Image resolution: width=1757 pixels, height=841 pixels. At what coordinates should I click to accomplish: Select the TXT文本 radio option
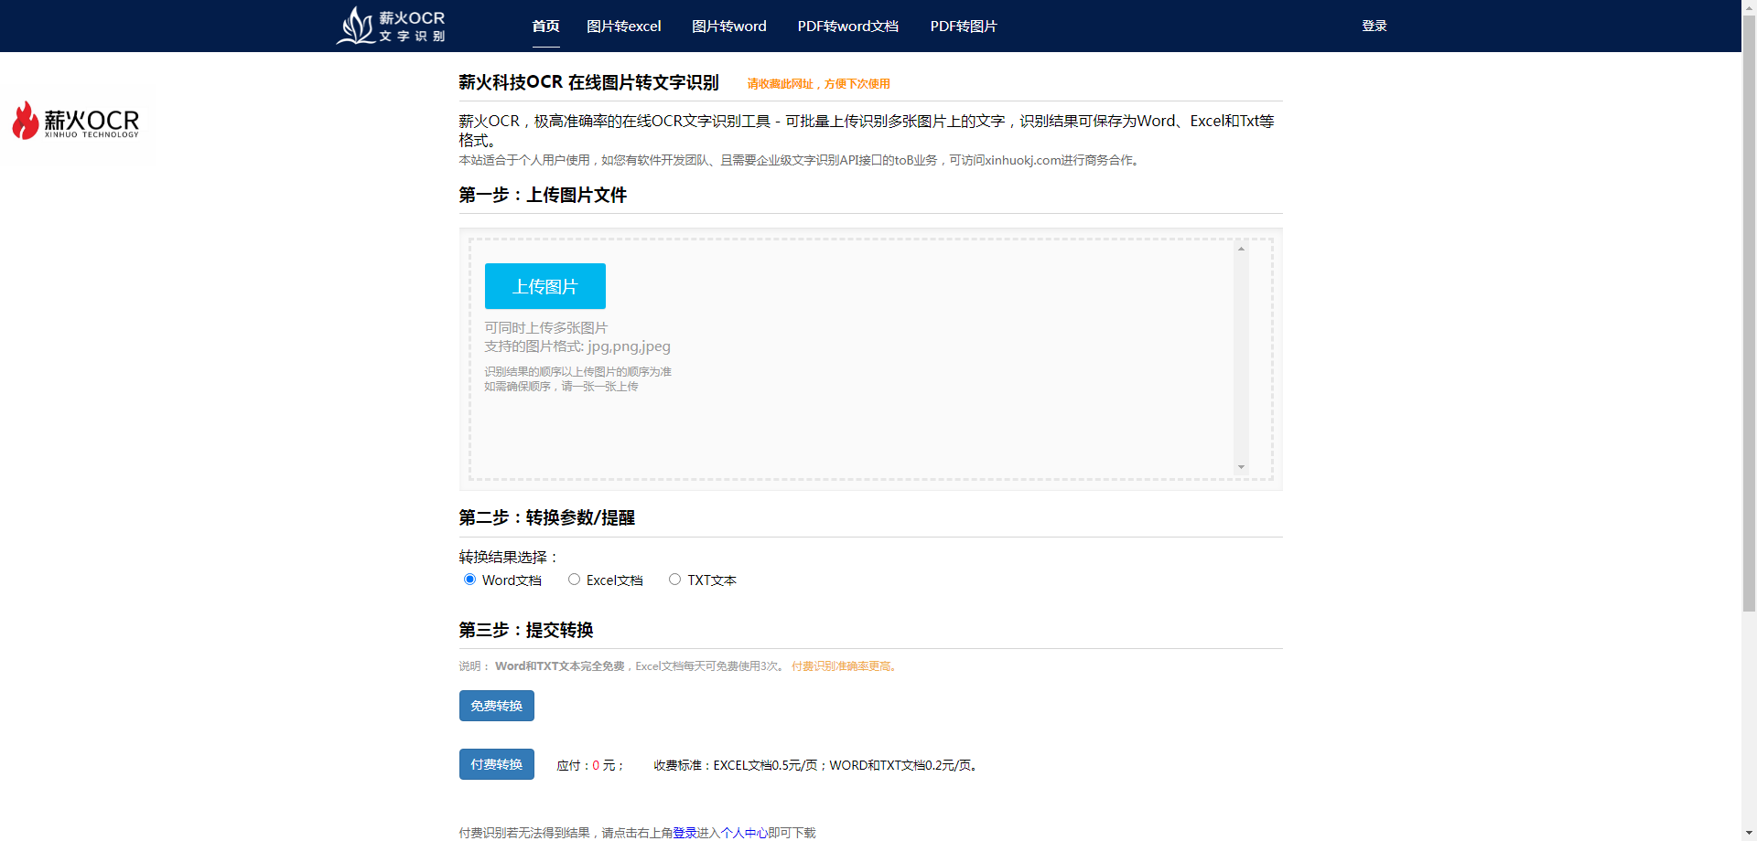pyautogui.click(x=674, y=580)
